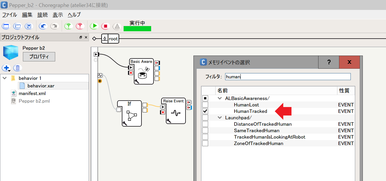This screenshot has height=181, width=386.
Task: Click the Basic Aware box red stop input
Action: pos(131,73)
